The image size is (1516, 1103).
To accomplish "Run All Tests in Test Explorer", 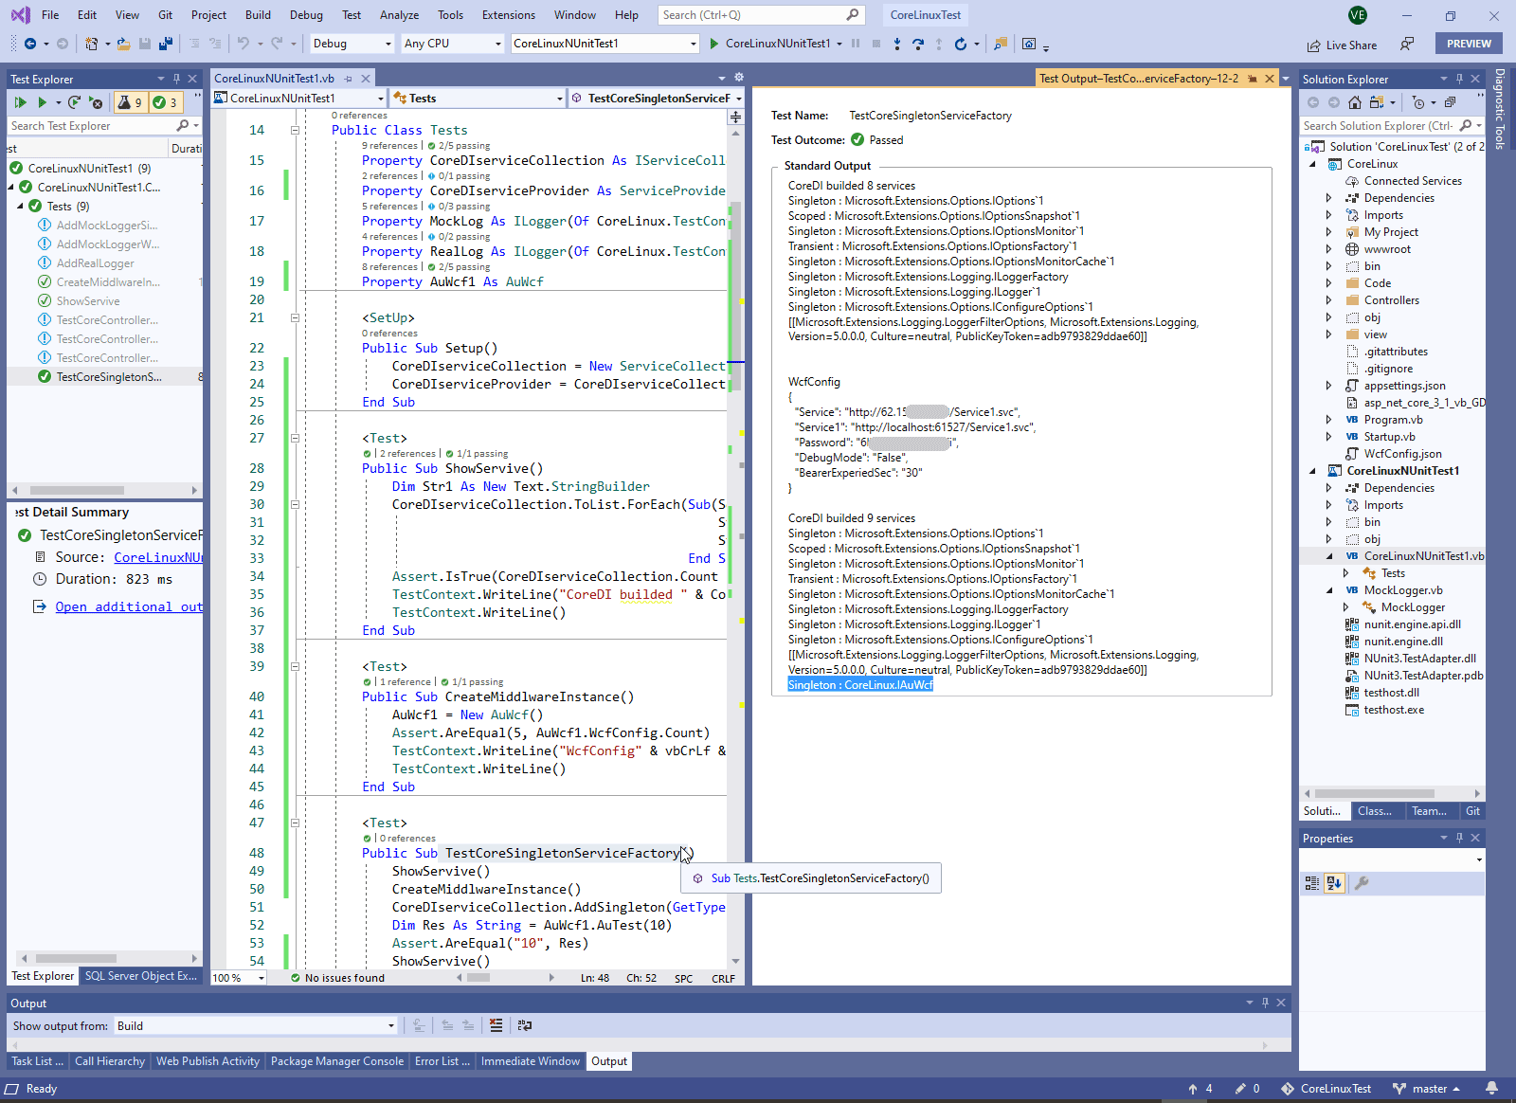I will click(20, 102).
